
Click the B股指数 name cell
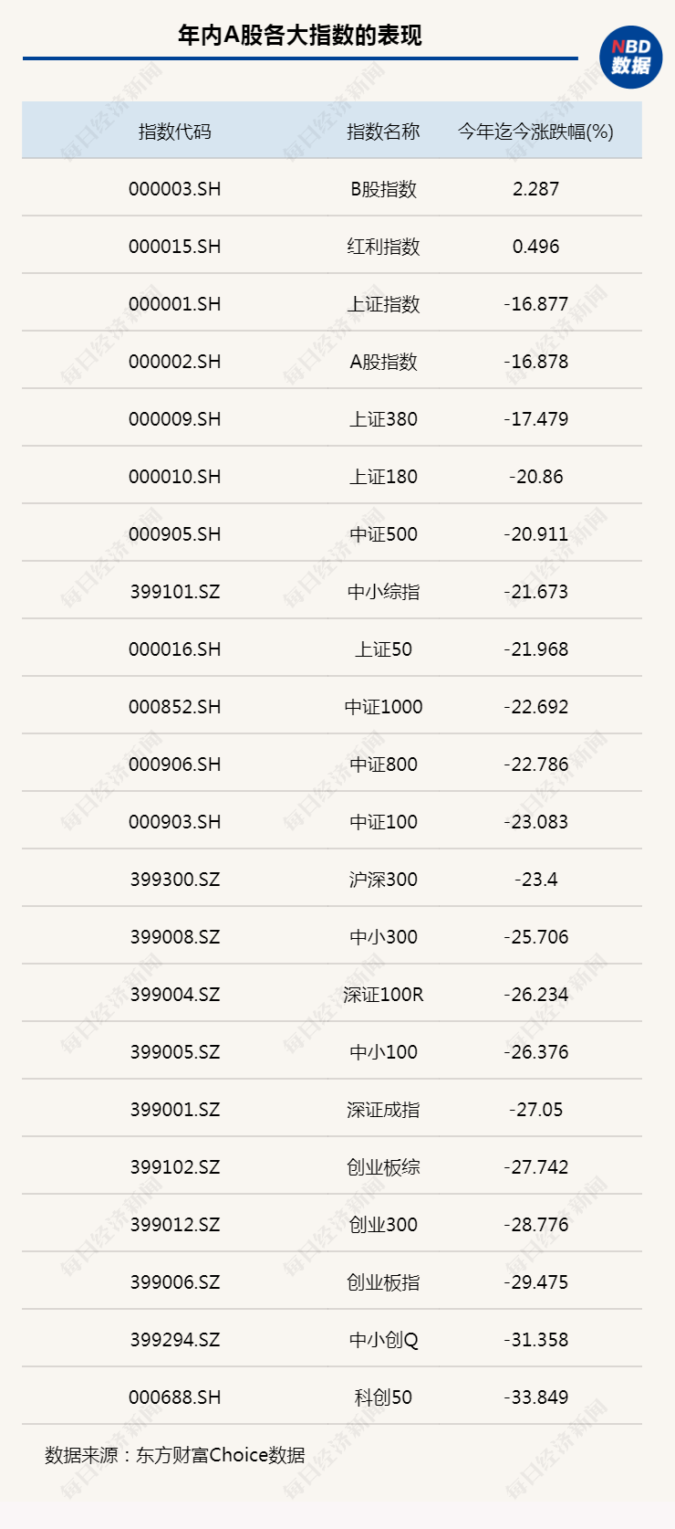383,189
